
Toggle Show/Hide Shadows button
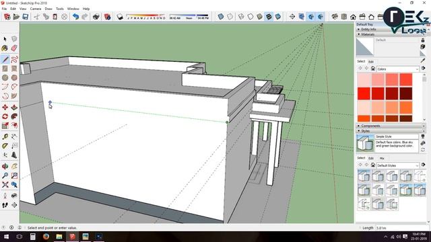coord(120,17)
